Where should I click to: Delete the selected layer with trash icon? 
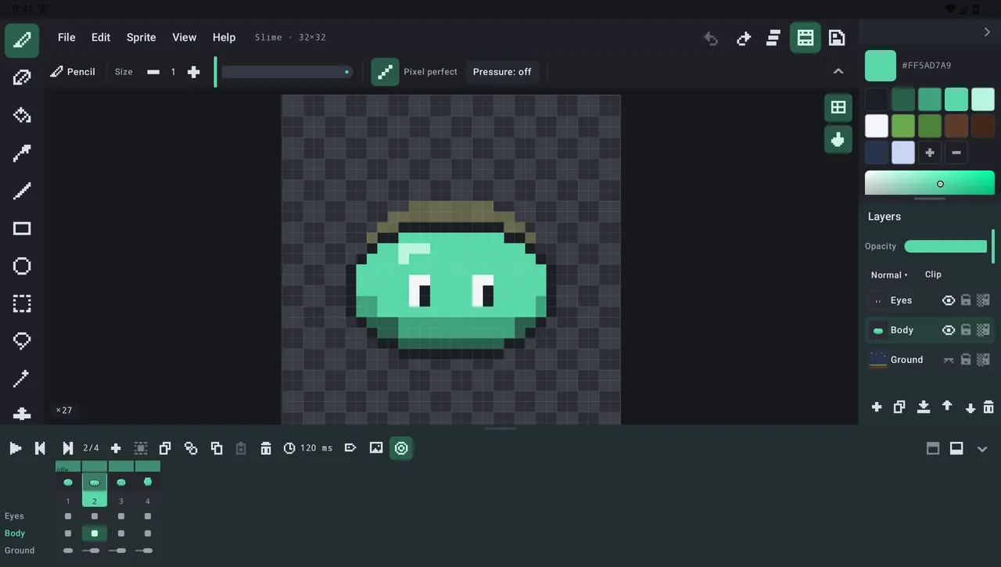pyautogui.click(x=988, y=407)
